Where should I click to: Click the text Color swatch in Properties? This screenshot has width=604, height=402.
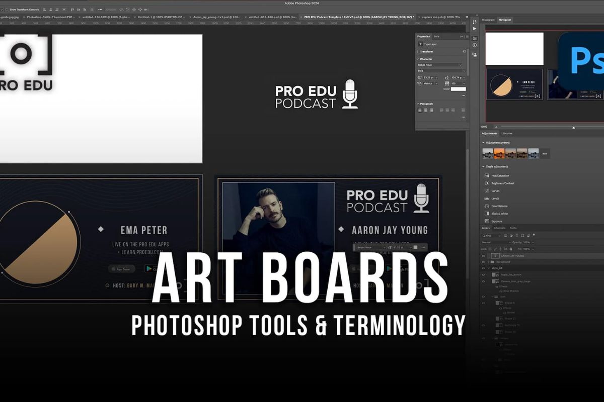point(458,89)
